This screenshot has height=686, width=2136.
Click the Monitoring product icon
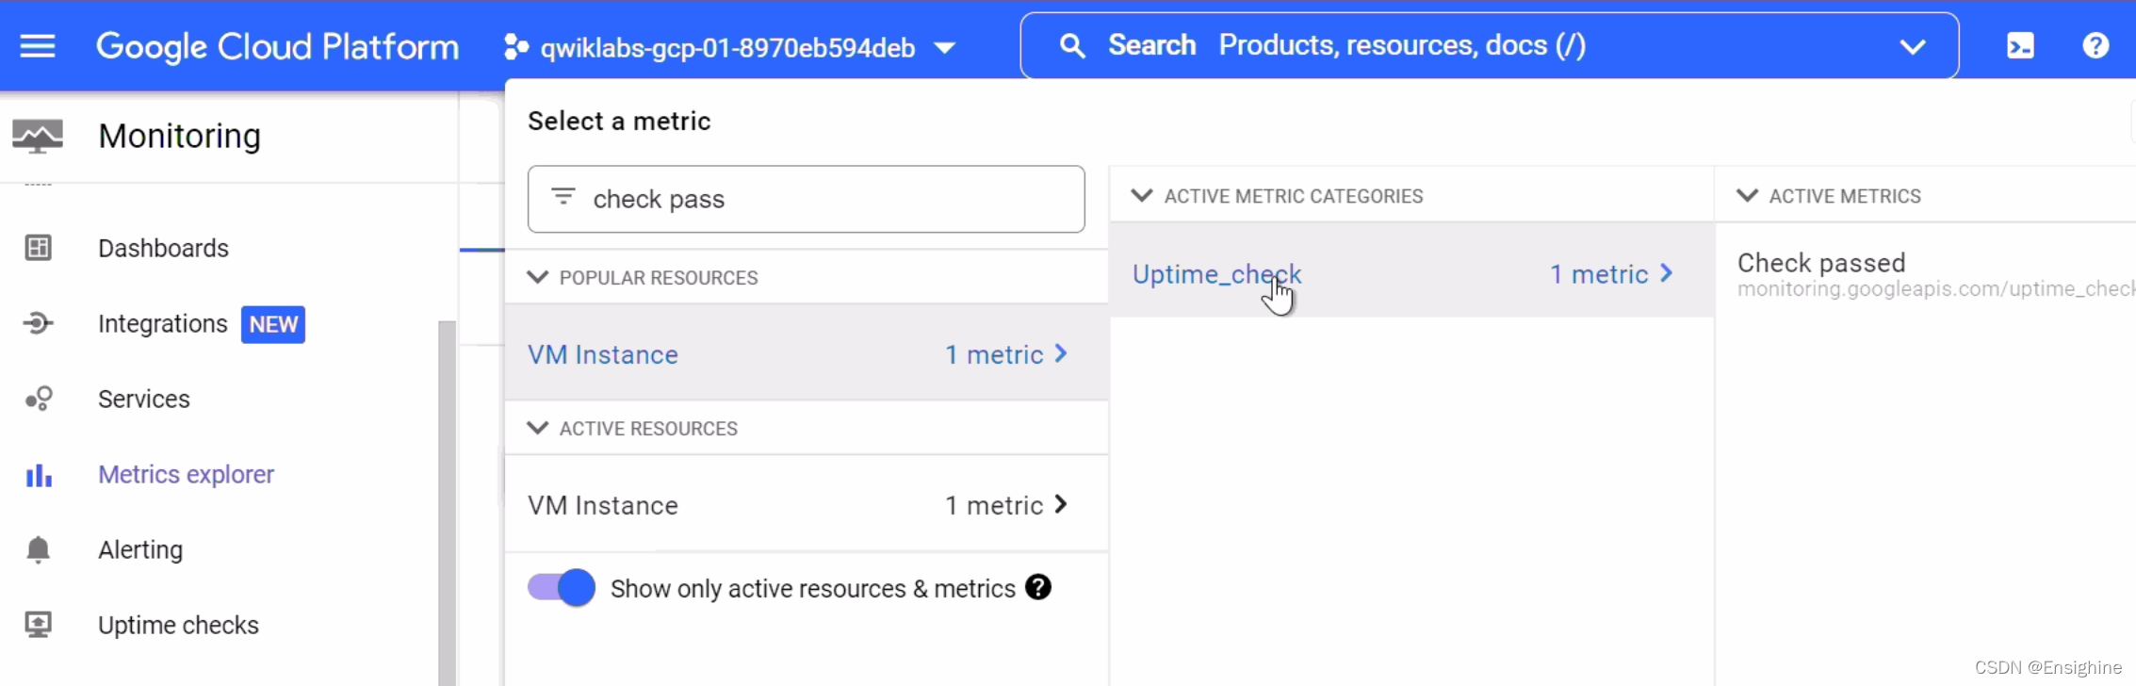tap(38, 137)
